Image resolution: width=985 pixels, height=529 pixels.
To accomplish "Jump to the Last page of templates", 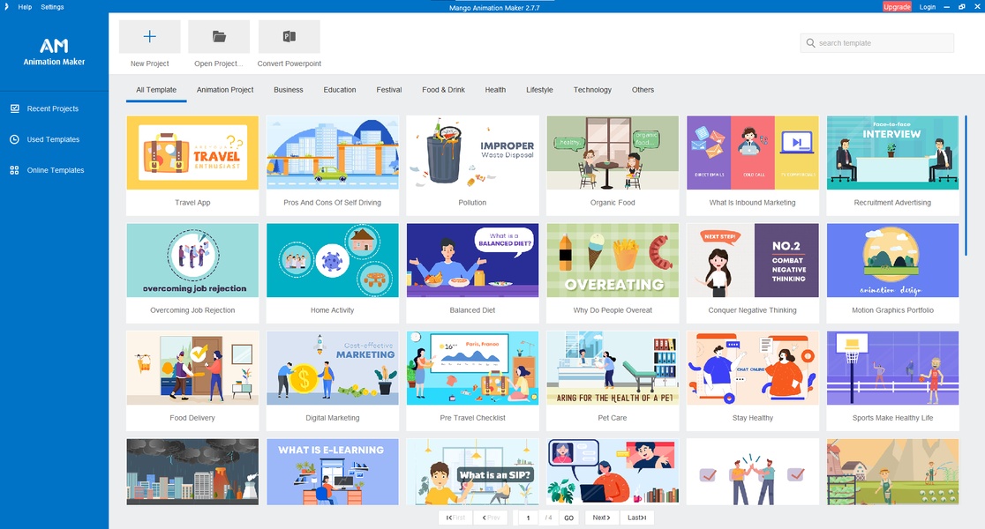I will 636,518.
